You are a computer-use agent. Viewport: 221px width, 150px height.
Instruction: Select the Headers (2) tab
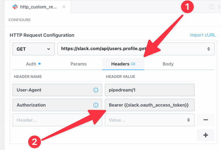click(x=123, y=64)
